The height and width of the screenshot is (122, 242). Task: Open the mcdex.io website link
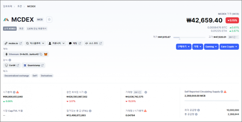13,43
